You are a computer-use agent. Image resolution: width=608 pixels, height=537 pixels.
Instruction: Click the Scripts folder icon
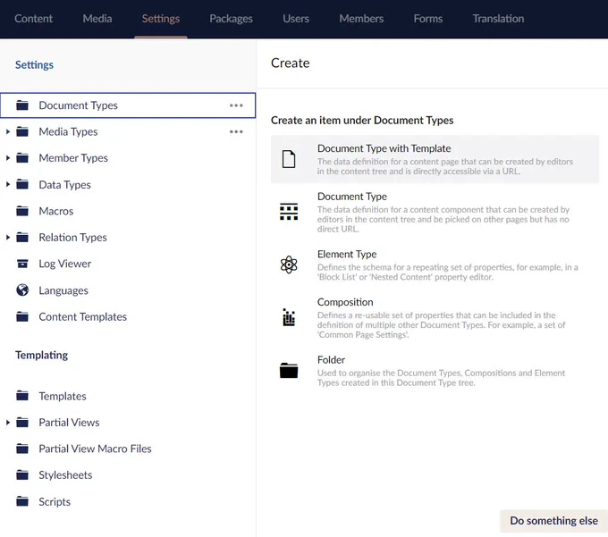coord(22,501)
